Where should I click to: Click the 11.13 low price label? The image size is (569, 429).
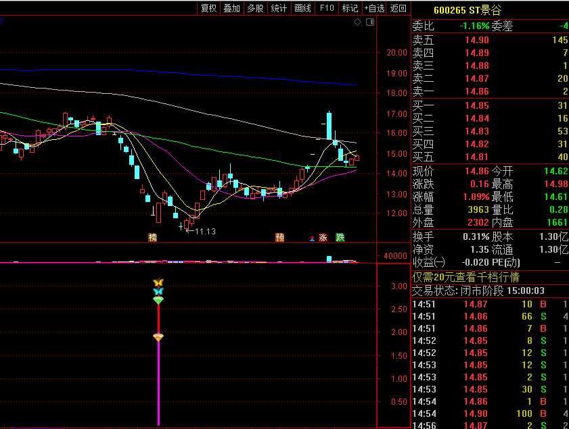(x=206, y=232)
